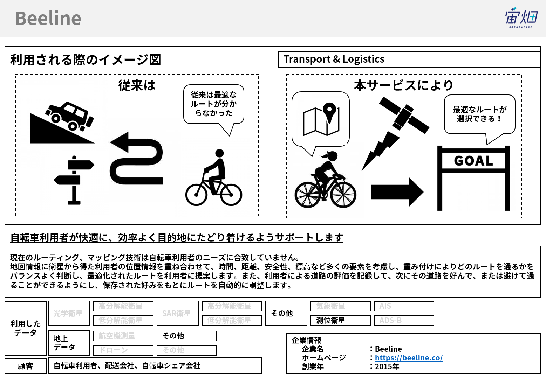Click the folded map with location pin icon

321,119
